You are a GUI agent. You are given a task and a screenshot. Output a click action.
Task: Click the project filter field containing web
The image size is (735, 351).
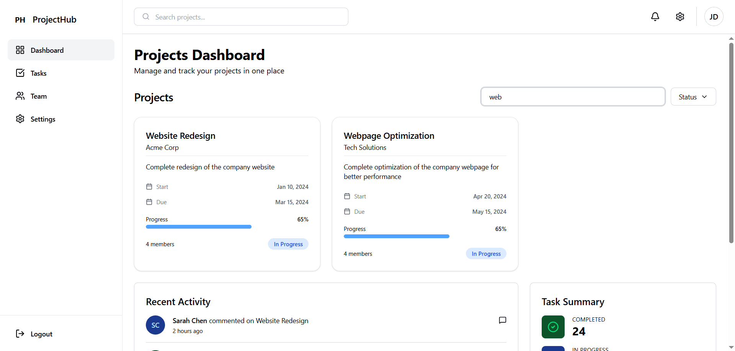point(573,97)
